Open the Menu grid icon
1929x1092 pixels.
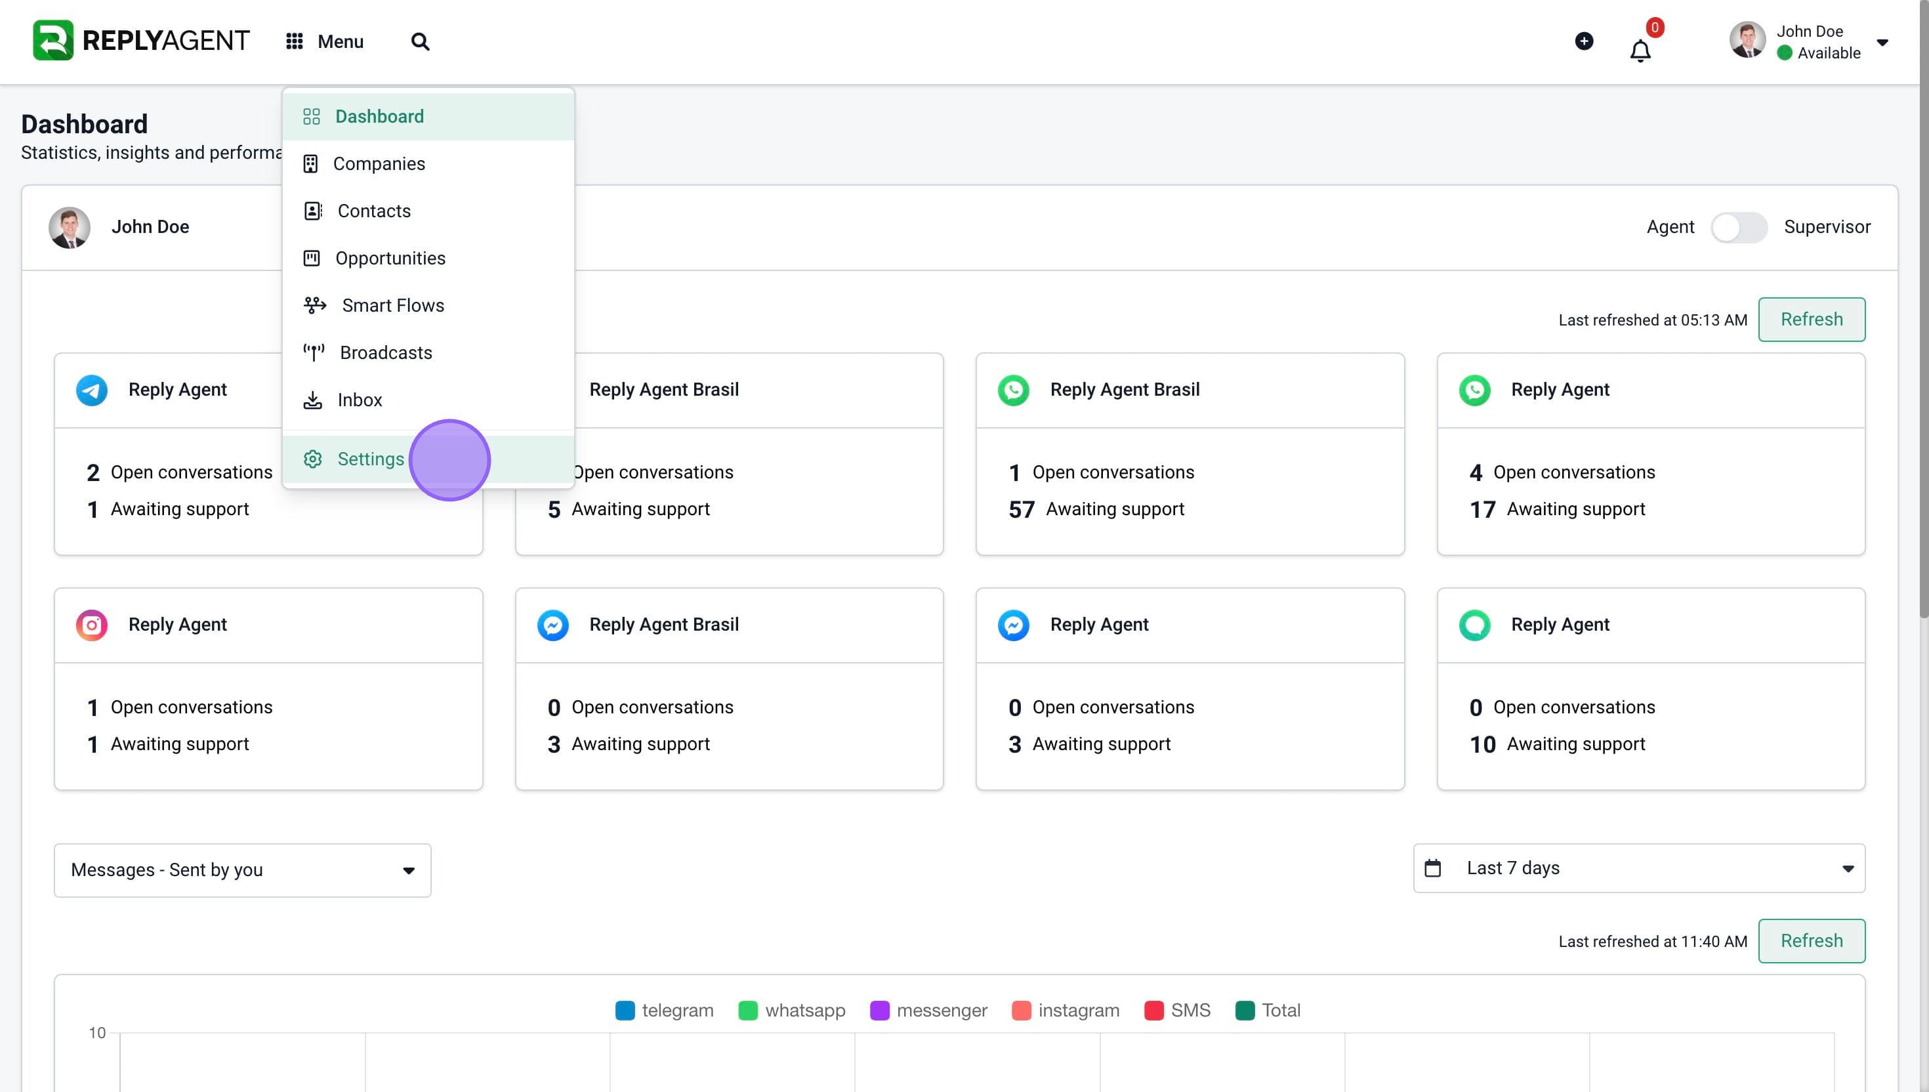click(x=295, y=41)
